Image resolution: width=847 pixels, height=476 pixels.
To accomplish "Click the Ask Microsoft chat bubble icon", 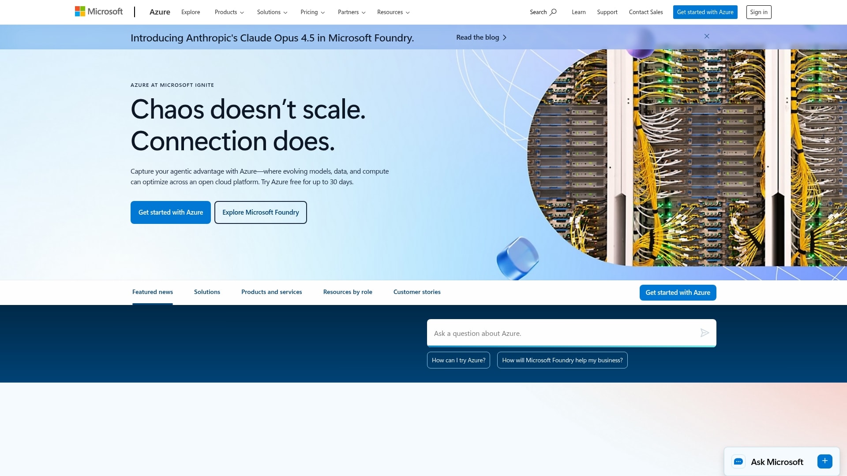I will tap(738, 461).
